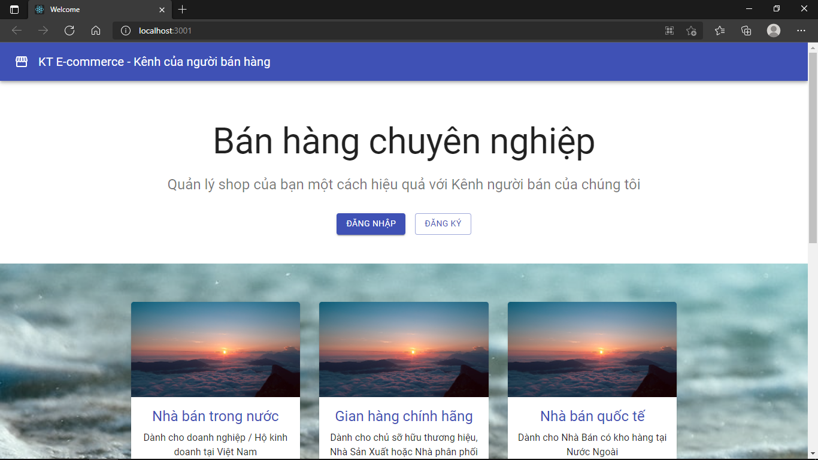818x460 pixels.
Task: Click the Nhà bán quốc tế sunset image
Action: (x=592, y=349)
